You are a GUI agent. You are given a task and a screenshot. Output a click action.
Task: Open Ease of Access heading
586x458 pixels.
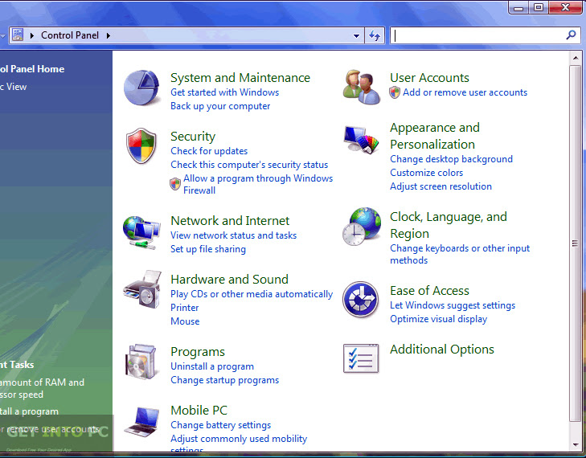[429, 291]
